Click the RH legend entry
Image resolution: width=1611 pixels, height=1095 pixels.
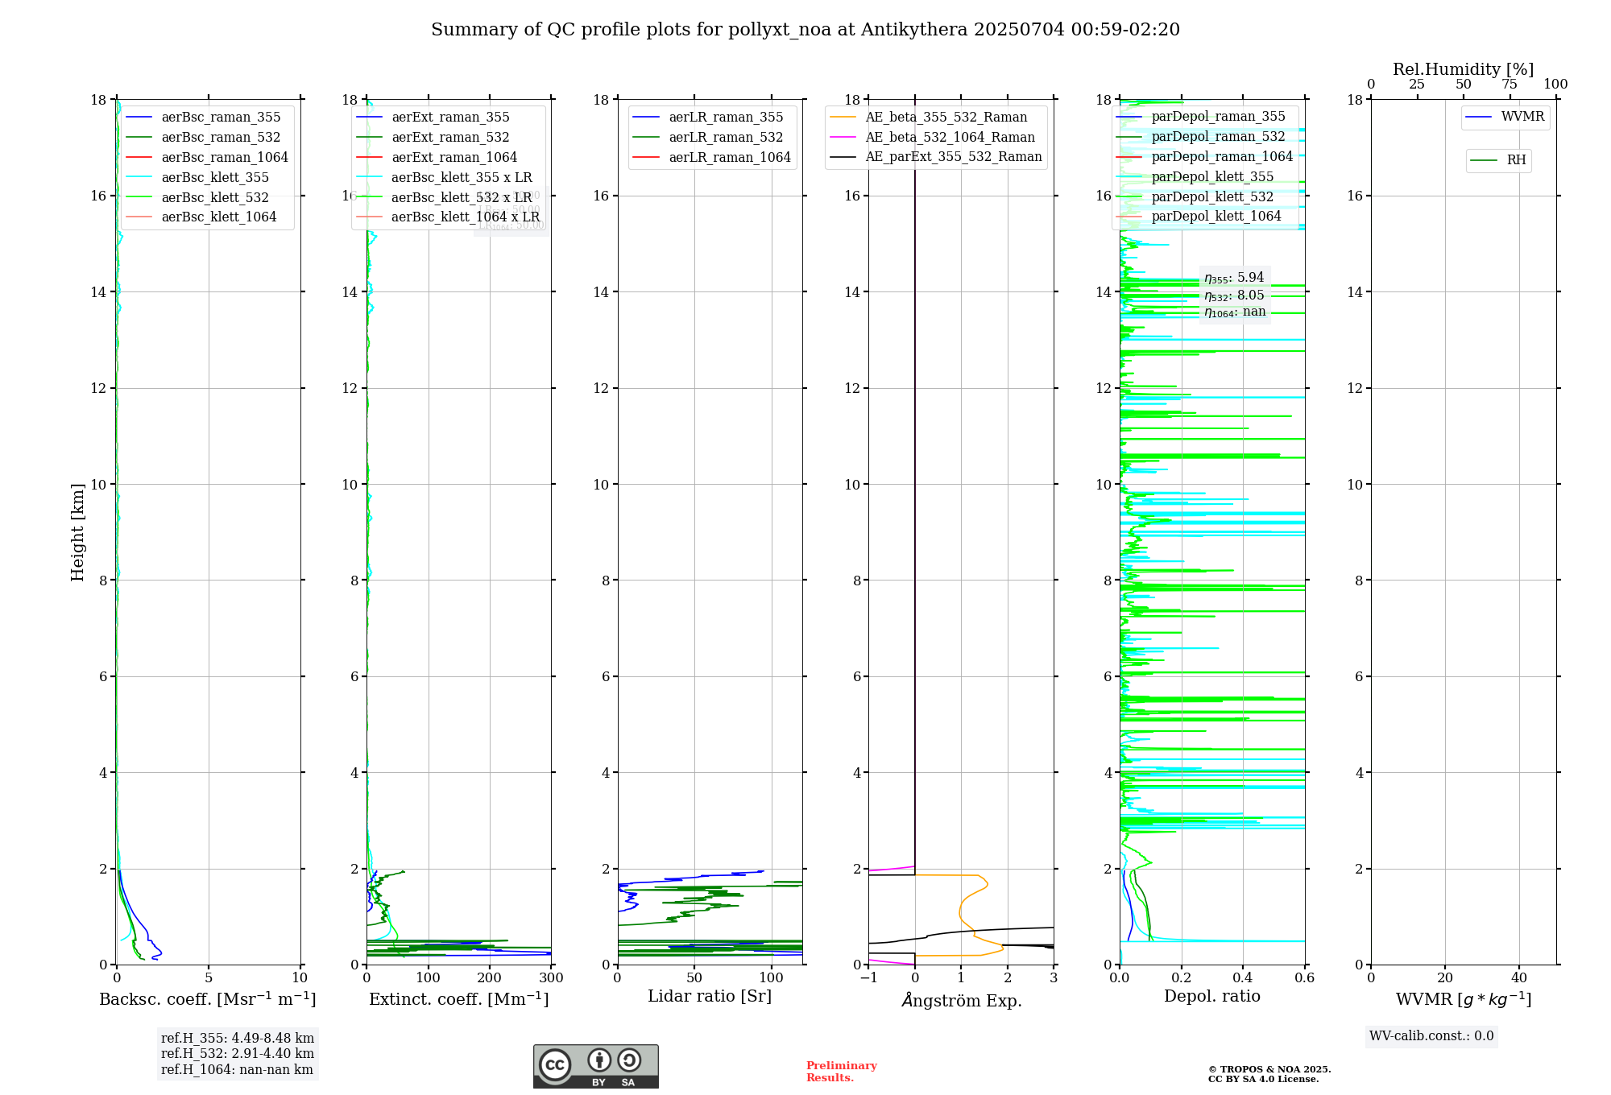click(x=1498, y=160)
